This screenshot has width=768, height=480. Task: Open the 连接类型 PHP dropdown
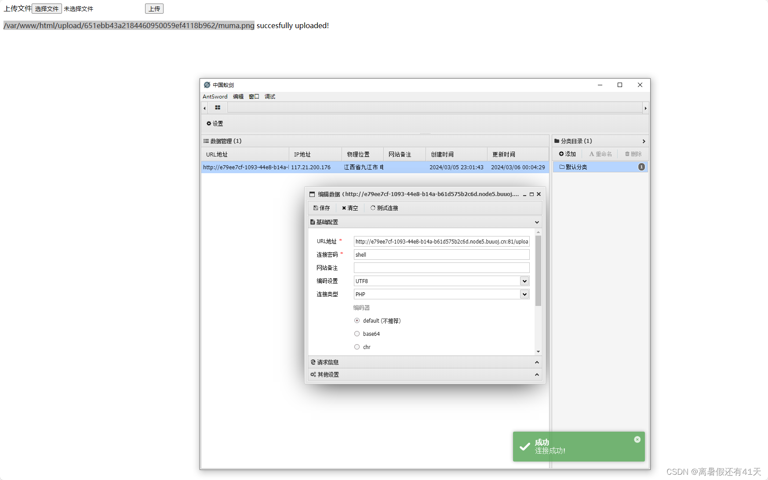pyautogui.click(x=524, y=294)
